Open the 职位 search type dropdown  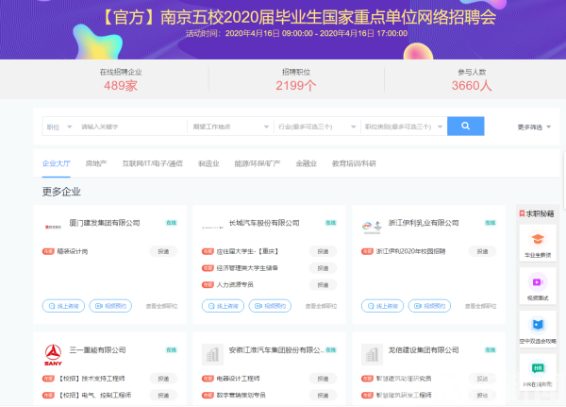coord(59,127)
